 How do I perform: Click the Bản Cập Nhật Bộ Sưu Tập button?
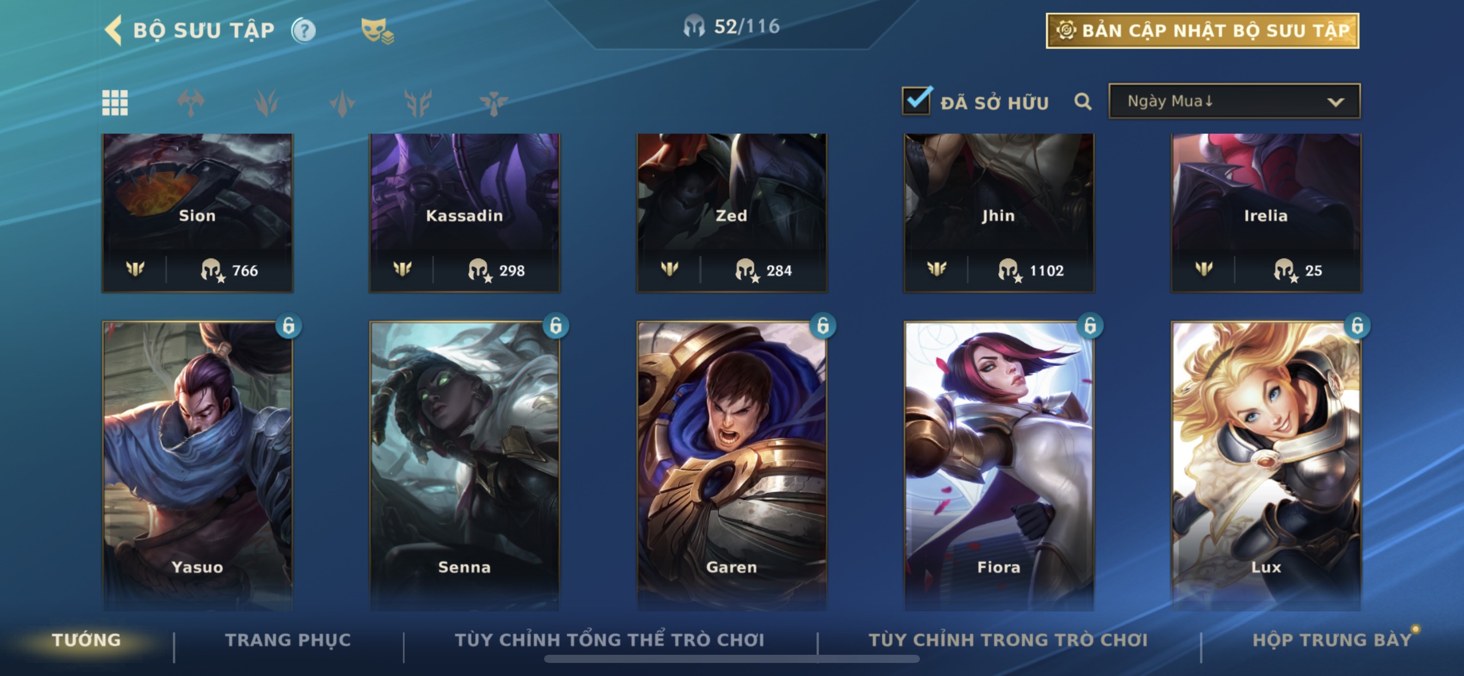tap(1203, 30)
